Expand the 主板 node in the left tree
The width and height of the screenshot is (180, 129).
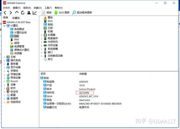[4, 57]
